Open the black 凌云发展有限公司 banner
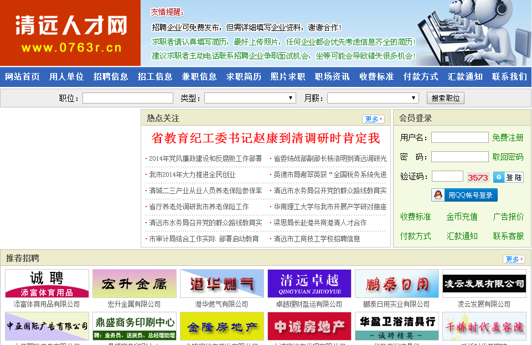 [x=484, y=284]
